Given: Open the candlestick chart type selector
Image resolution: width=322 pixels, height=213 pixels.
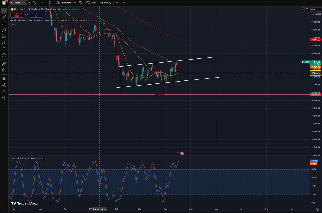Looking at the screenshot, I should (50, 3).
